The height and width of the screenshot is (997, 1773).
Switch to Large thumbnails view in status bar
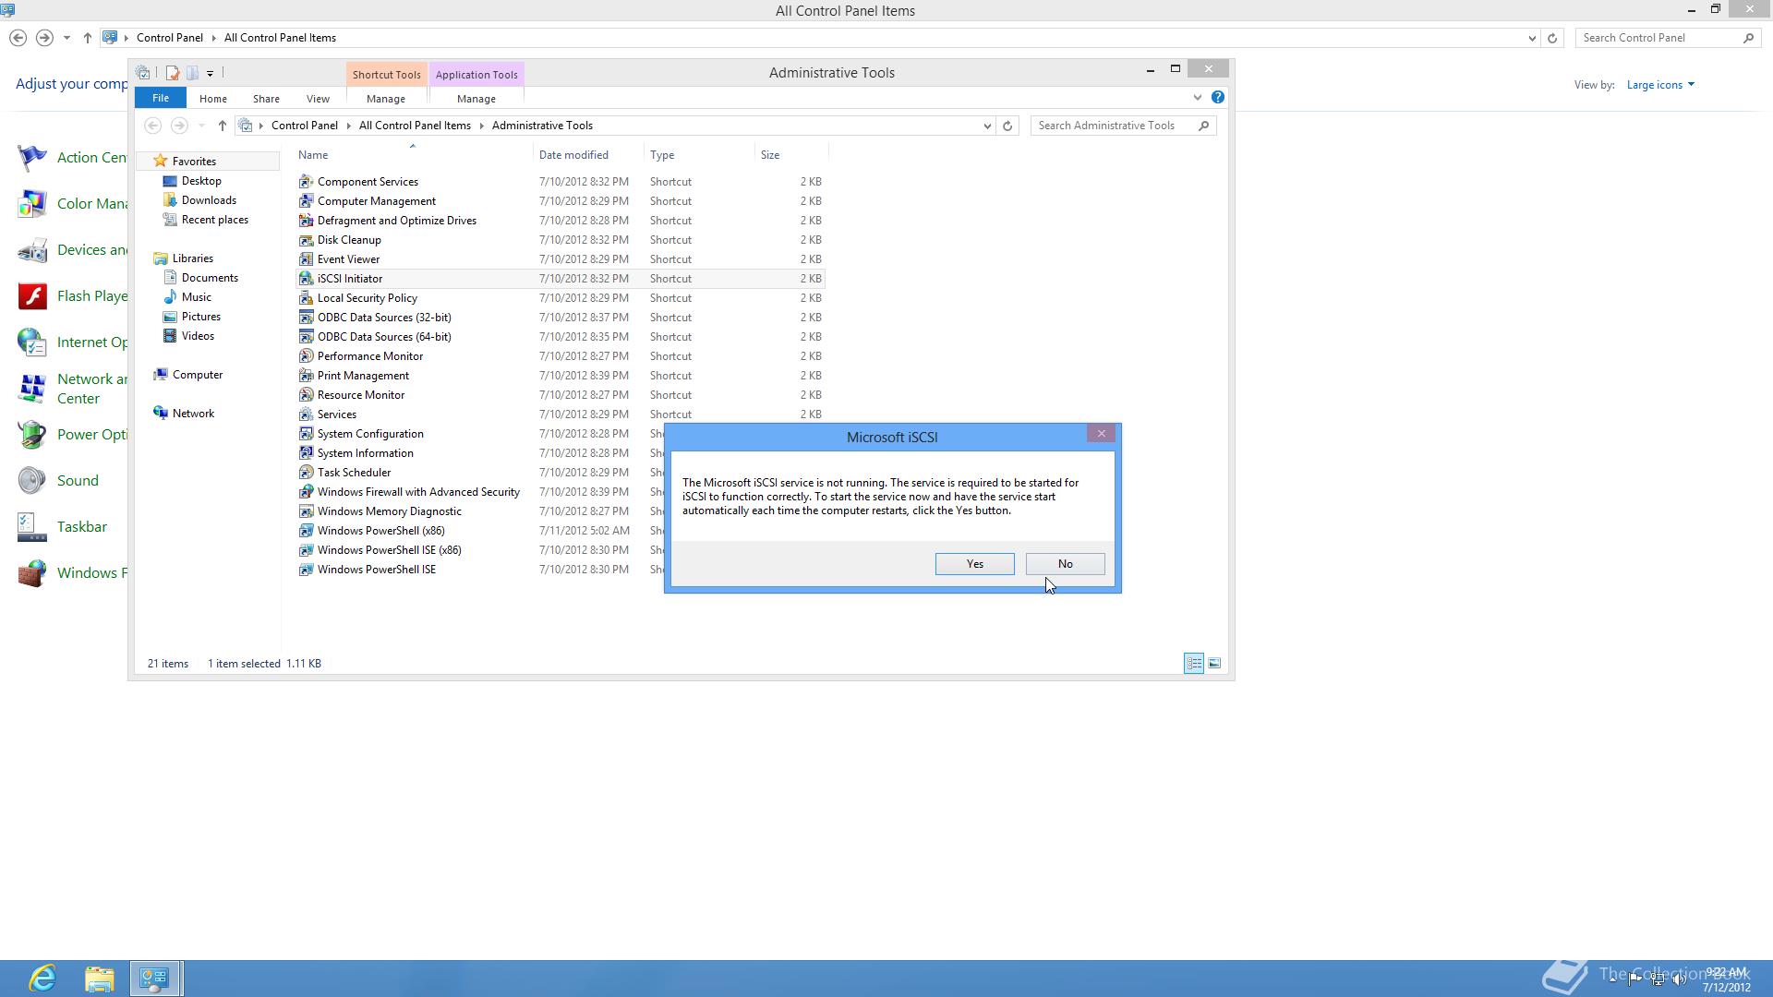(1214, 663)
